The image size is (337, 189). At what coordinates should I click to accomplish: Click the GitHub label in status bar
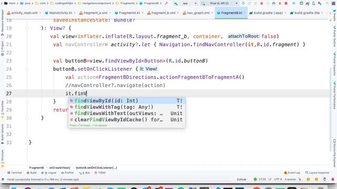coord(241,180)
